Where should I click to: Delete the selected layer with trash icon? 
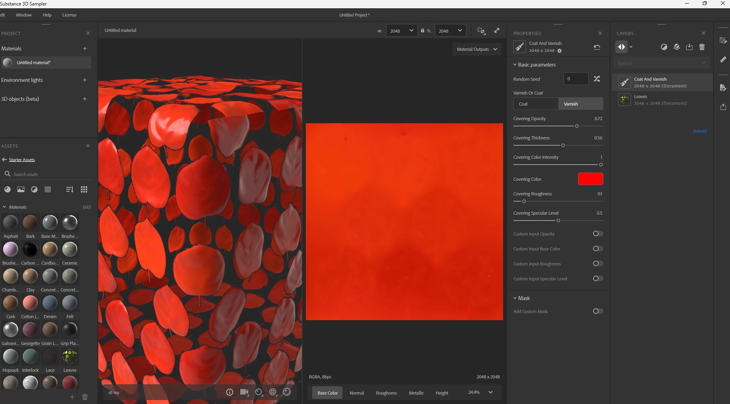[x=702, y=47]
